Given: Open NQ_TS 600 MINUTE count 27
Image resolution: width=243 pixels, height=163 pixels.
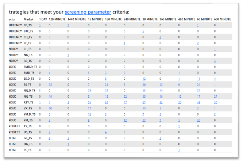Looking at the screenshot, I should coord(216,96).
